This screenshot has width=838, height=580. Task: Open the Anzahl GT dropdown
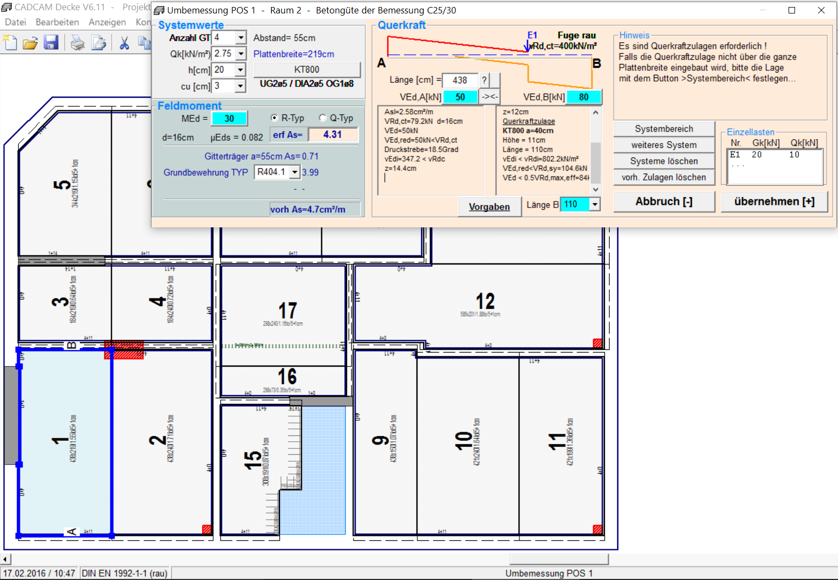[x=242, y=38]
